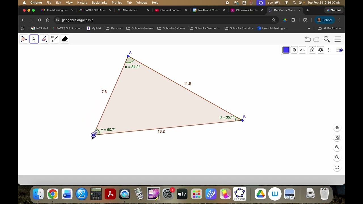363x204 pixels.
Task: Open the blue point color swatch
Action: pos(286,50)
